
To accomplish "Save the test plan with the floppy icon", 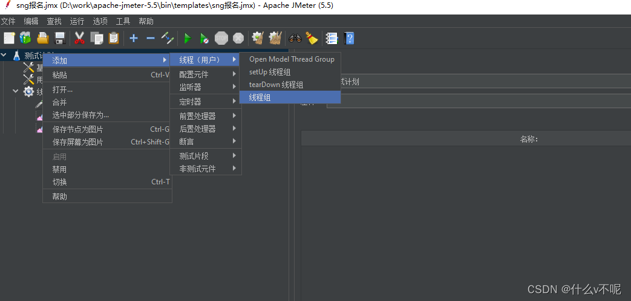I will 60,38.
